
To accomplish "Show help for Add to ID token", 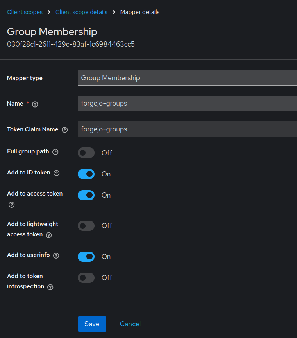I will tap(57, 173).
